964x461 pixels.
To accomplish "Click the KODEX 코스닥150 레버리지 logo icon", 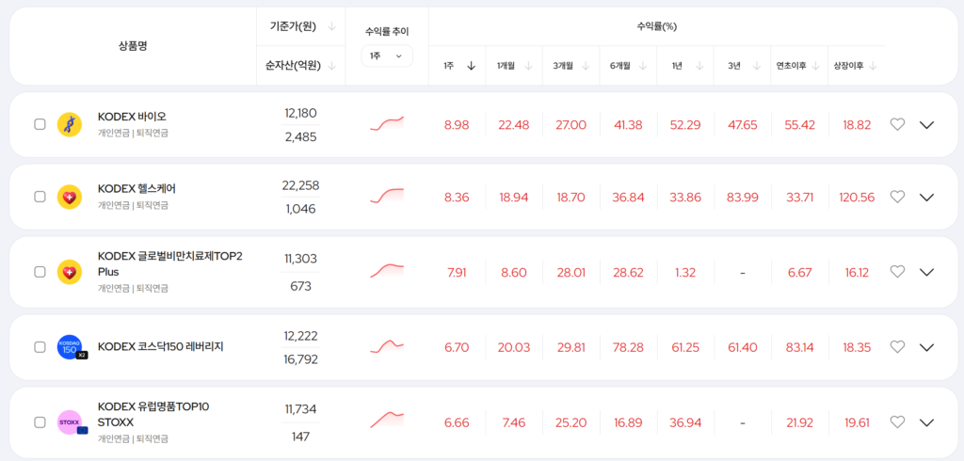I will [70, 347].
